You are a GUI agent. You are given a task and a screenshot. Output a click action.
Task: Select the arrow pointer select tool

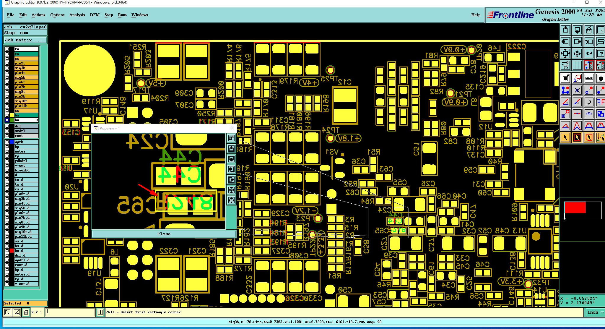click(x=565, y=137)
